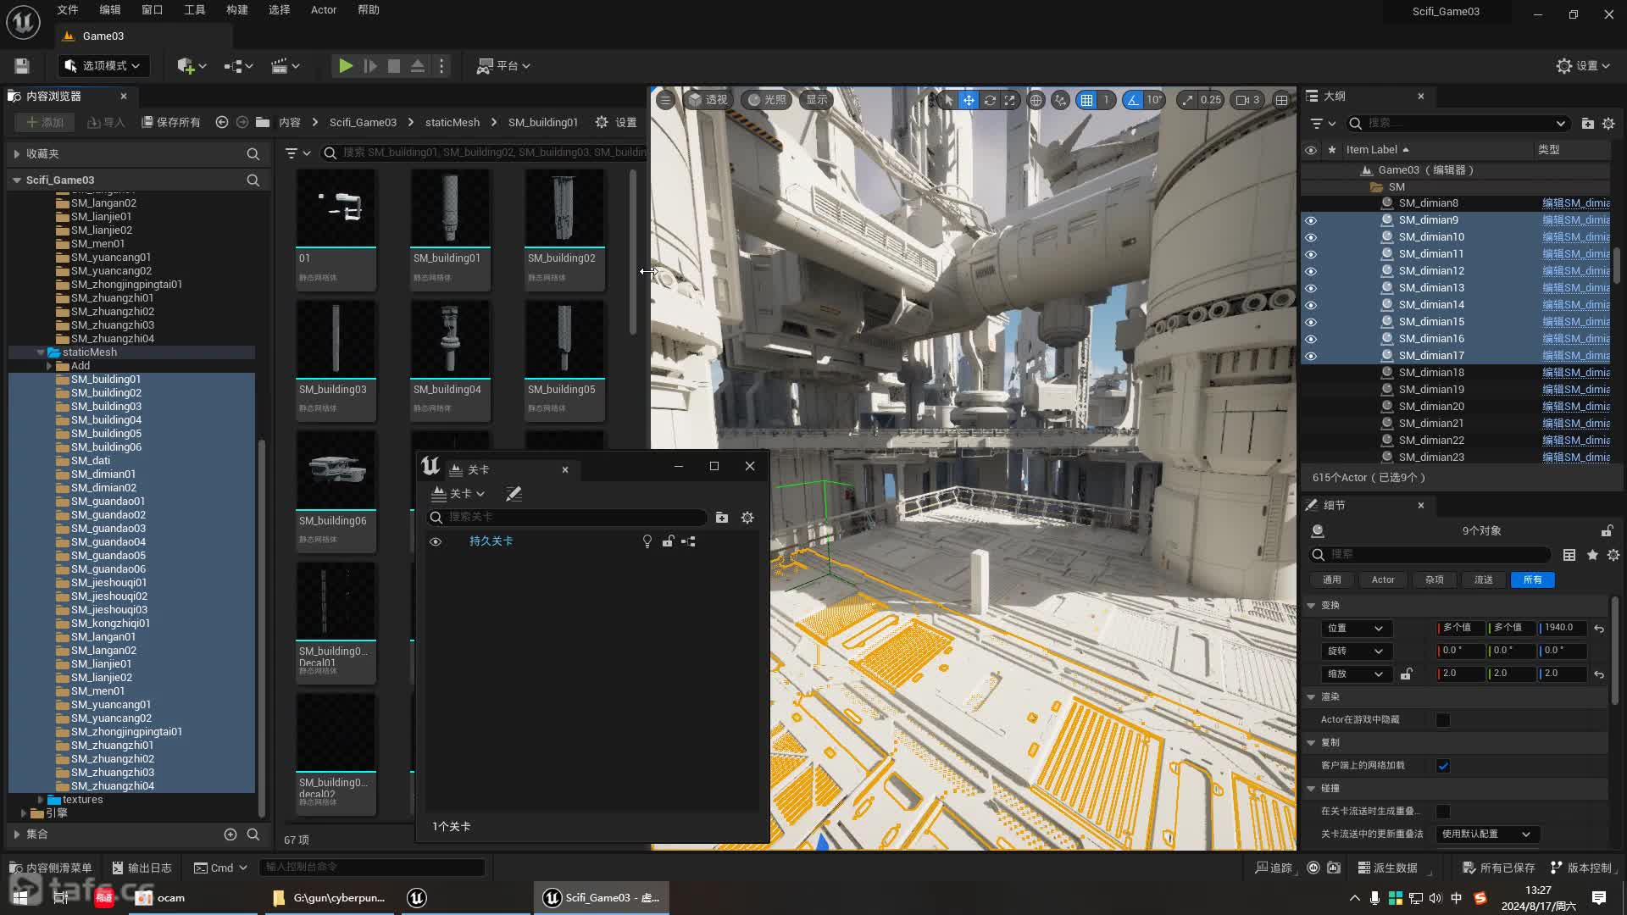Click the reset location arrow in Transform
Screen dimensions: 1627x915
[1599, 629]
